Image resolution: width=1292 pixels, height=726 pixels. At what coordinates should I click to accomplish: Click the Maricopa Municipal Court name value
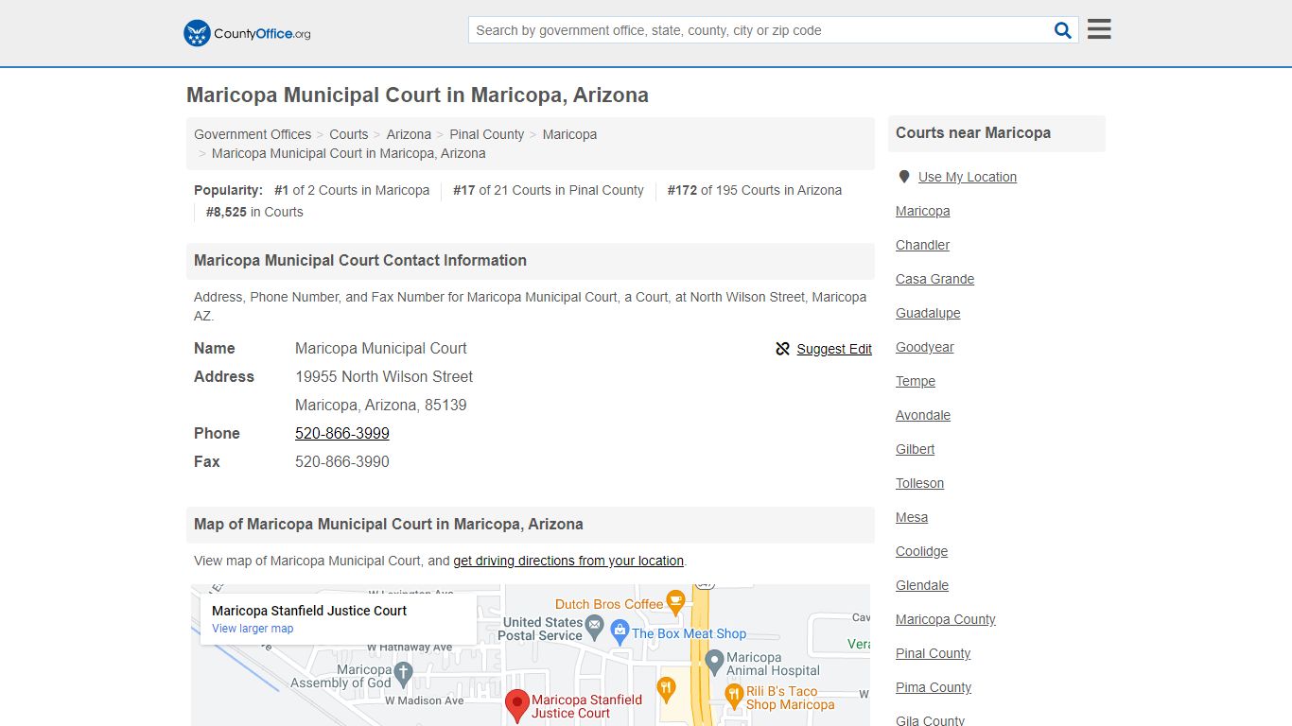click(x=381, y=348)
